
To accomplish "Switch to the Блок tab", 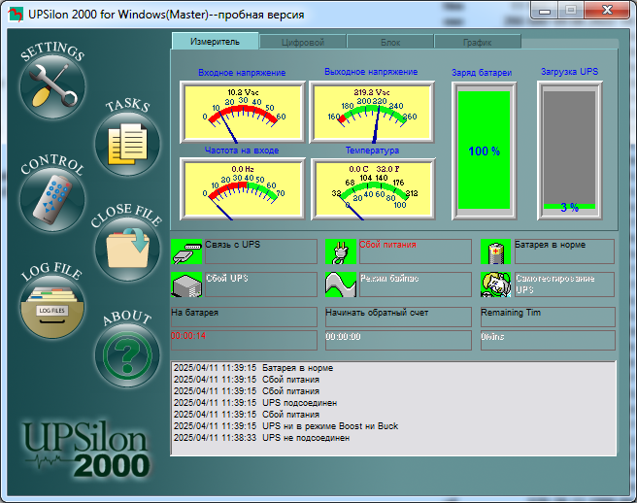I will [x=390, y=43].
